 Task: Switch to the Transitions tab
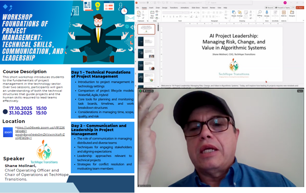pos(174,8)
